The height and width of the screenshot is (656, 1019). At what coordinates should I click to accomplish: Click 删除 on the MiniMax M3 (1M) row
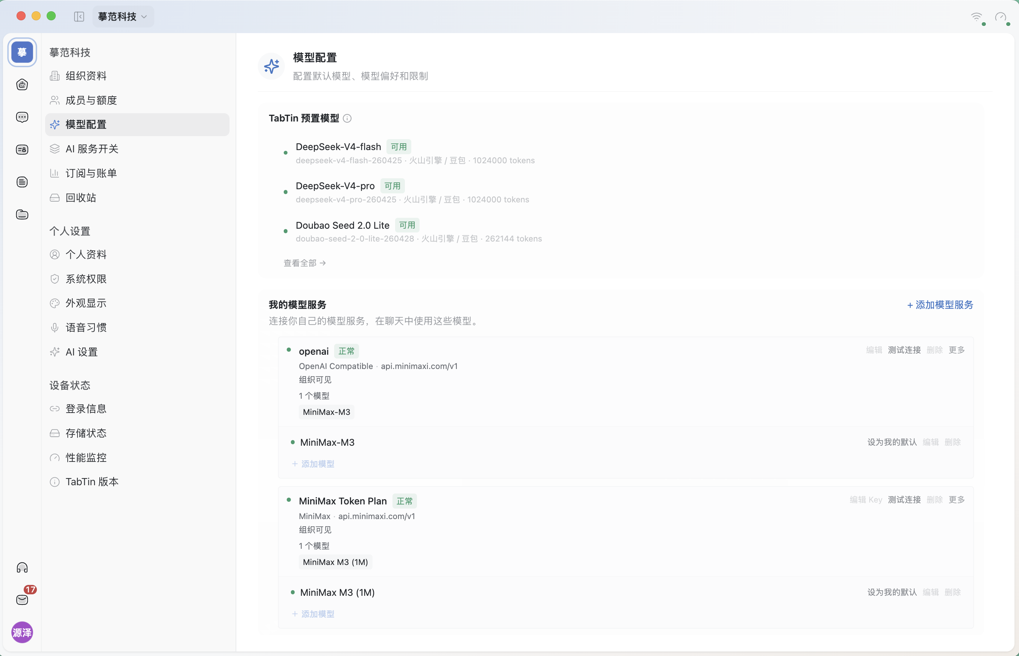(x=952, y=592)
